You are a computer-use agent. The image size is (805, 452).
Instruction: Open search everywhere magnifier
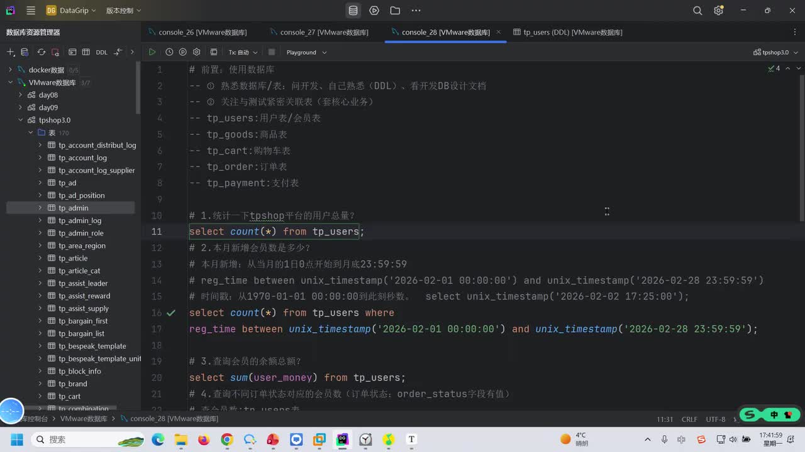(697, 11)
